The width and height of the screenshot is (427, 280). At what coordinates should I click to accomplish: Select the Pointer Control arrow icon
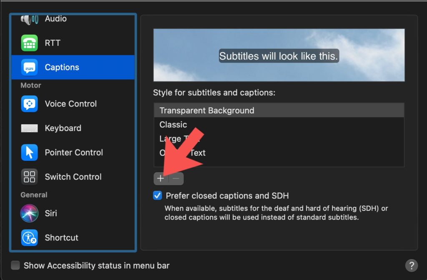(x=30, y=152)
